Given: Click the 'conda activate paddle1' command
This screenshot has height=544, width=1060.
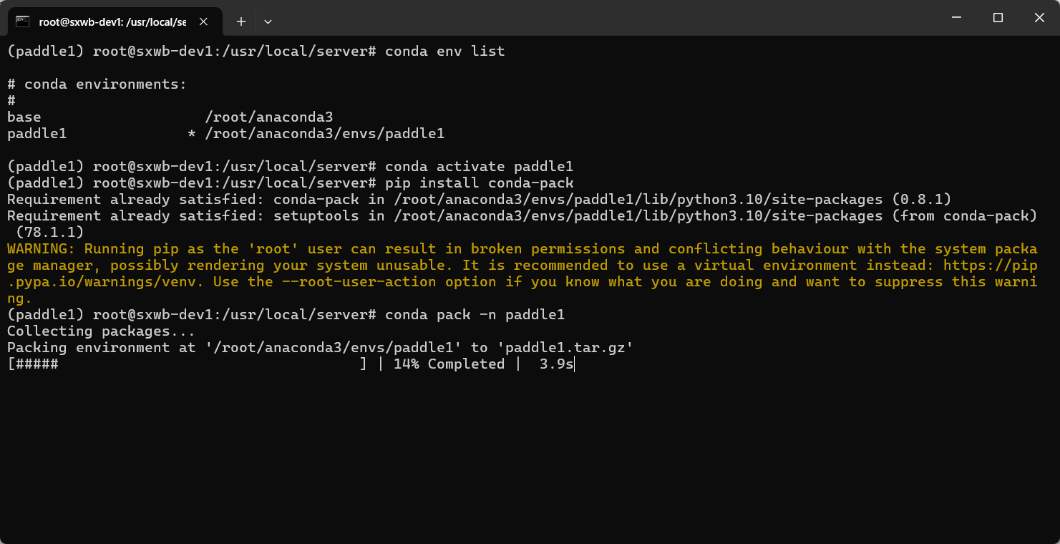Looking at the screenshot, I should click(479, 166).
